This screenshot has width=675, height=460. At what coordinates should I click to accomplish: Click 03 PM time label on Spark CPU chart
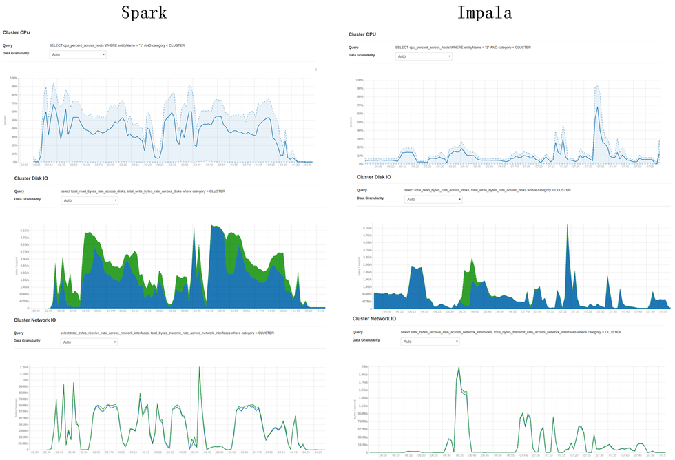click(99, 165)
